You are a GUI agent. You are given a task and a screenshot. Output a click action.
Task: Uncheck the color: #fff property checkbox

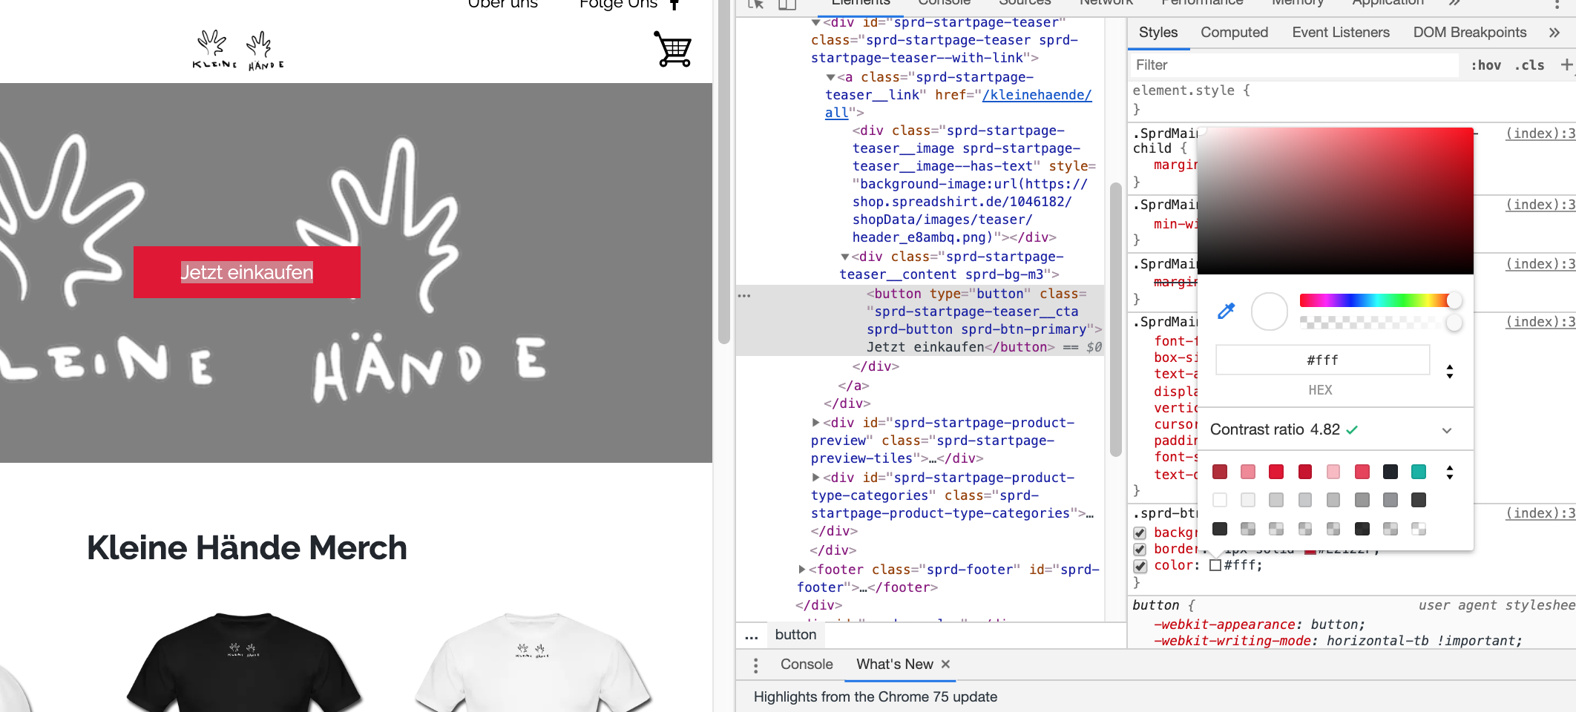(x=1140, y=566)
